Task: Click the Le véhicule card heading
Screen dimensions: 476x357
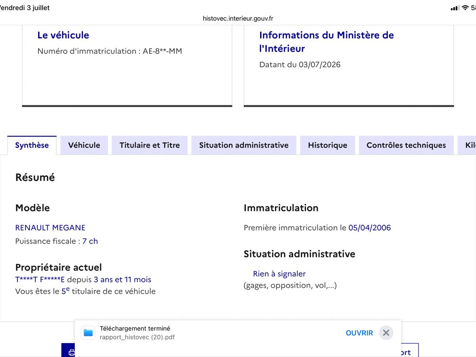Action: point(63,35)
